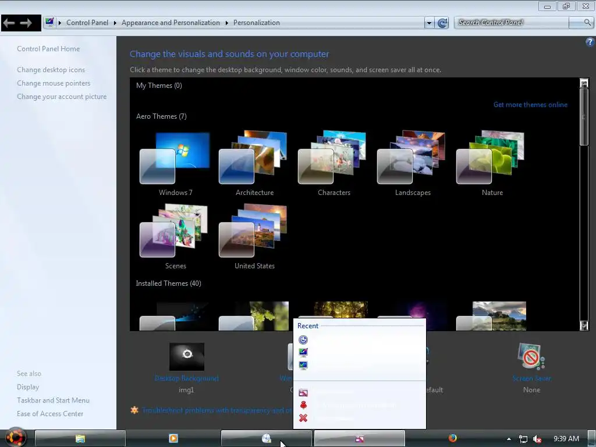
Task: Click the troubleshoot transparency star icon
Action: point(134,410)
